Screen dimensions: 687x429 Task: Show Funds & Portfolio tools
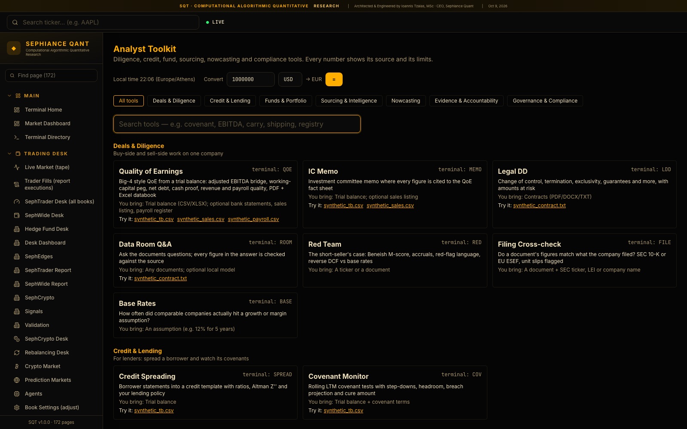point(286,101)
